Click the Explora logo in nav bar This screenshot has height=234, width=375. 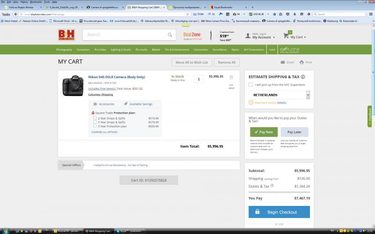click(x=290, y=50)
